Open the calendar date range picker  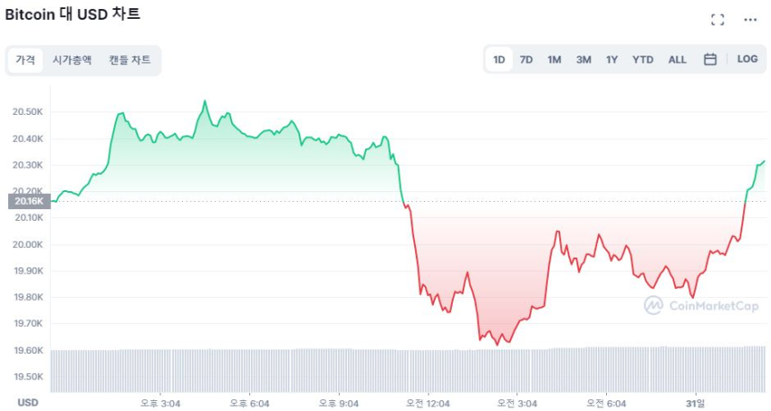(x=710, y=59)
